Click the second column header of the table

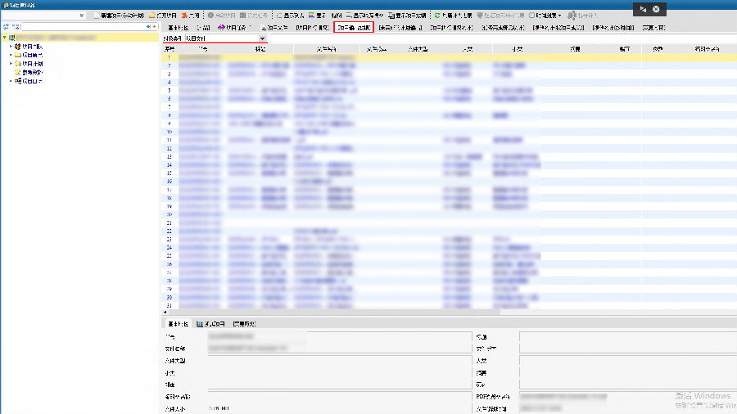click(202, 49)
